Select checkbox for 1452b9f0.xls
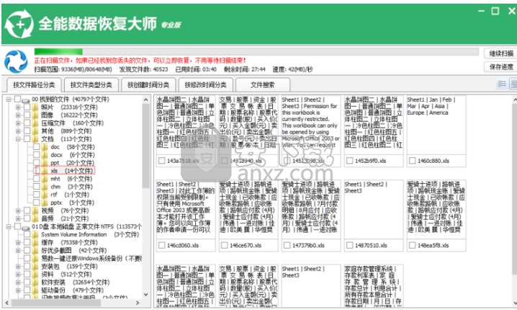Screen dimensions: 517x310 349,161
